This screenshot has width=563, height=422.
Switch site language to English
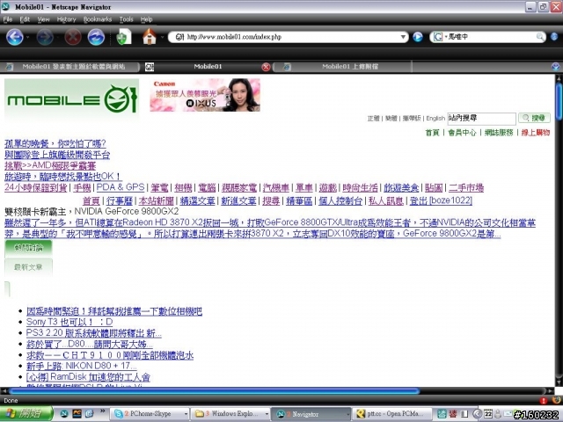pos(435,118)
